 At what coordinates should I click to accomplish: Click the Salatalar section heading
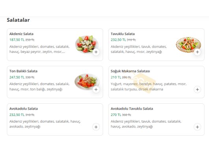coord(18,20)
